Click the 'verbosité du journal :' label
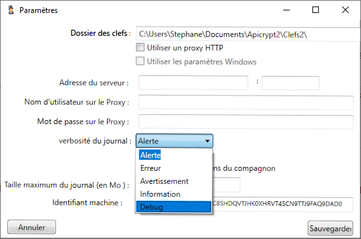The height and width of the screenshot is (239, 361). click(95, 141)
